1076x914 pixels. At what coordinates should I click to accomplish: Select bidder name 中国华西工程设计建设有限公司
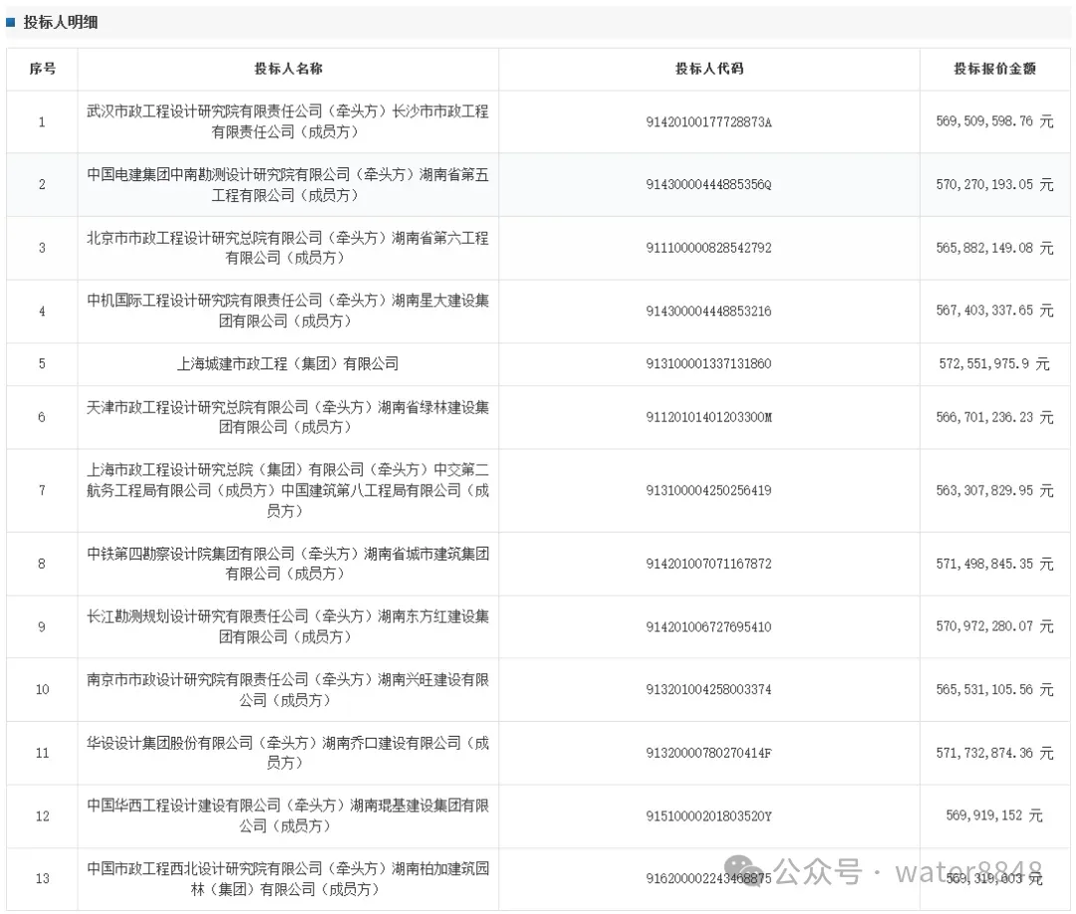click(x=183, y=805)
